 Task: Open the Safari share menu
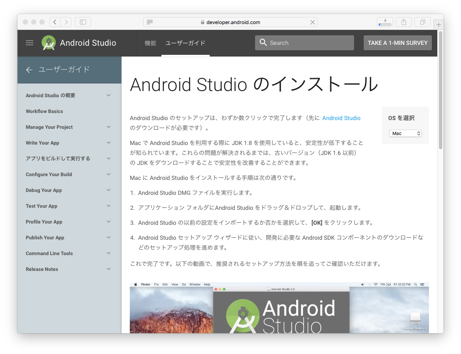404,22
